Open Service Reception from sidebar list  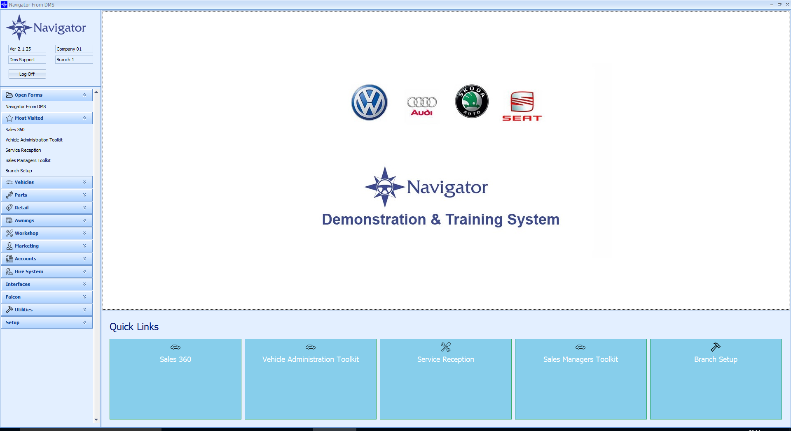pyautogui.click(x=23, y=150)
